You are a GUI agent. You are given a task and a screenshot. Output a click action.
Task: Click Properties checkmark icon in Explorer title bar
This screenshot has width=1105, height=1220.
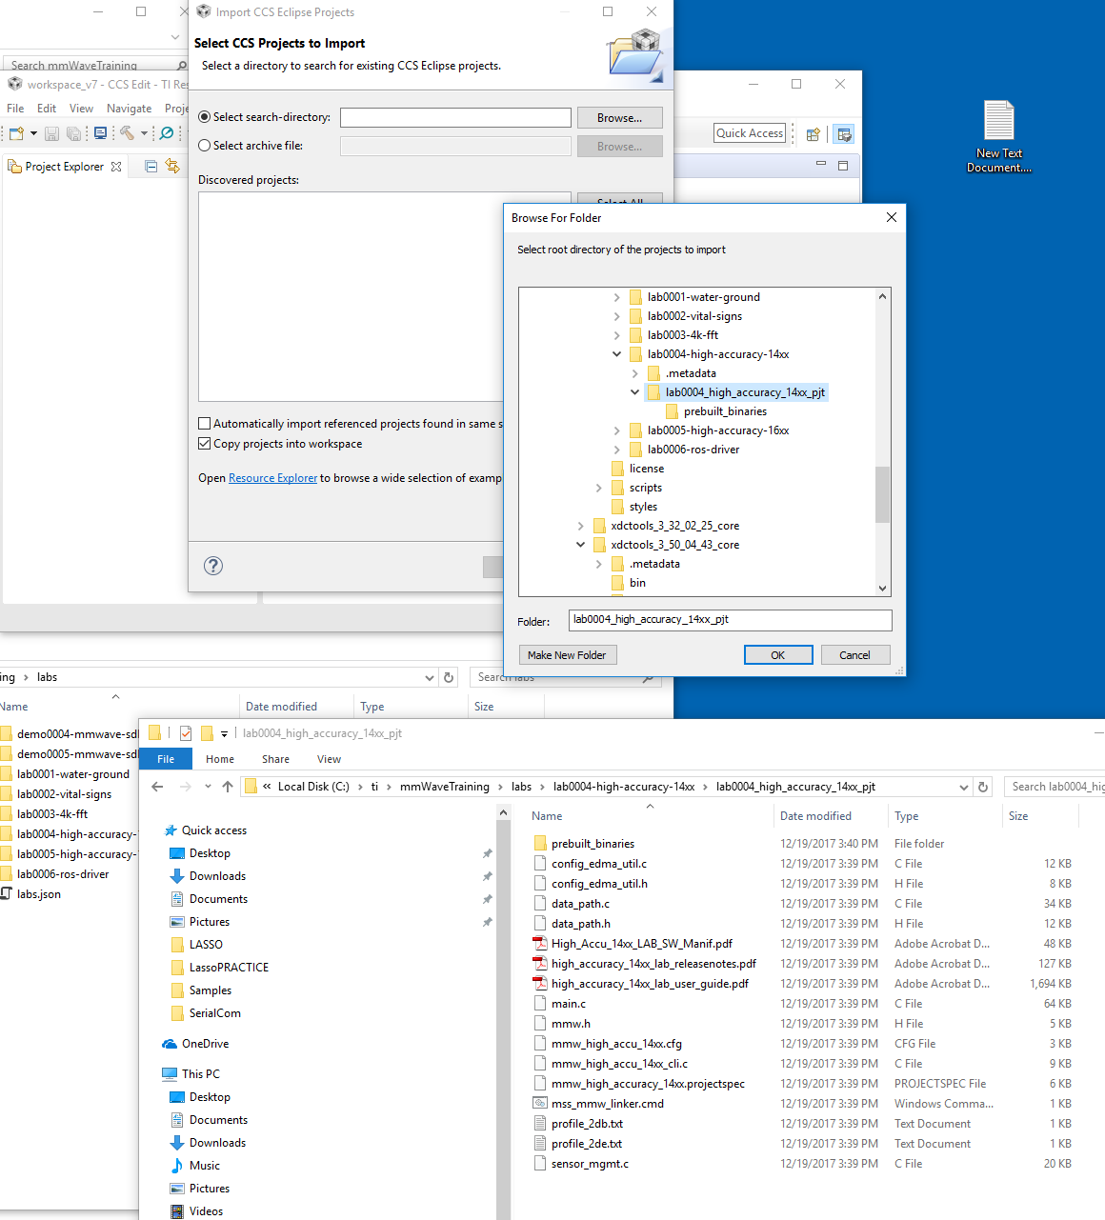pos(185,733)
